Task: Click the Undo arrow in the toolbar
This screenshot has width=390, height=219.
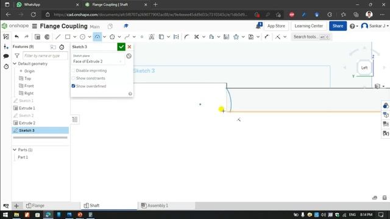Action: 16,36
